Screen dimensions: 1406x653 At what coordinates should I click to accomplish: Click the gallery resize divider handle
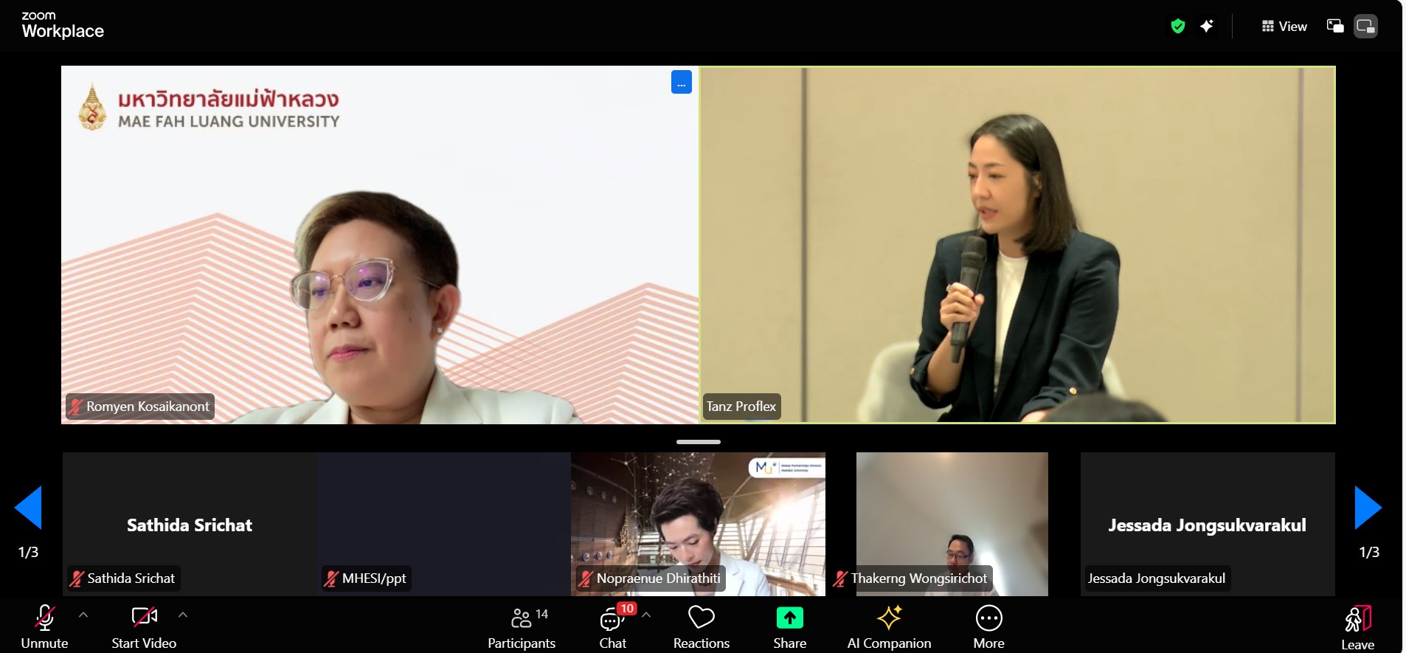[x=698, y=442]
